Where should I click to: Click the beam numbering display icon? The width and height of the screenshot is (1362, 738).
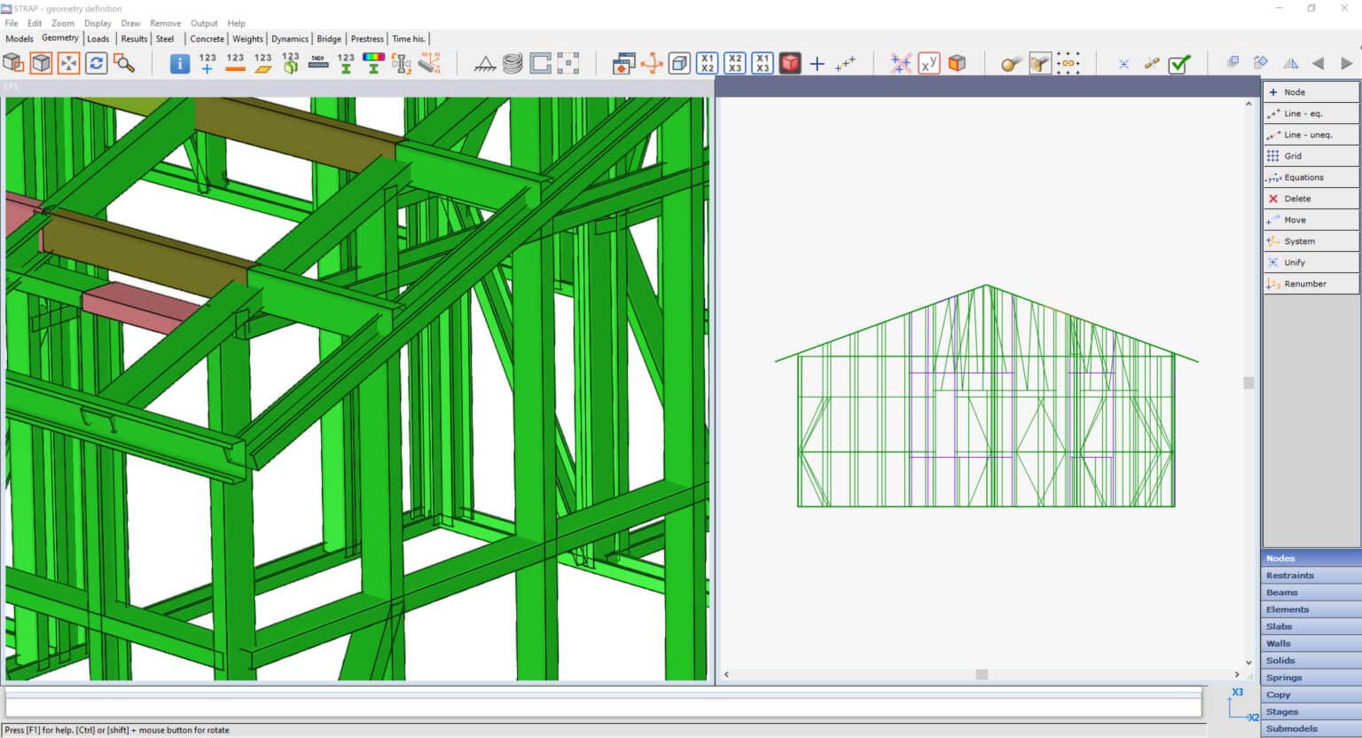(233, 63)
